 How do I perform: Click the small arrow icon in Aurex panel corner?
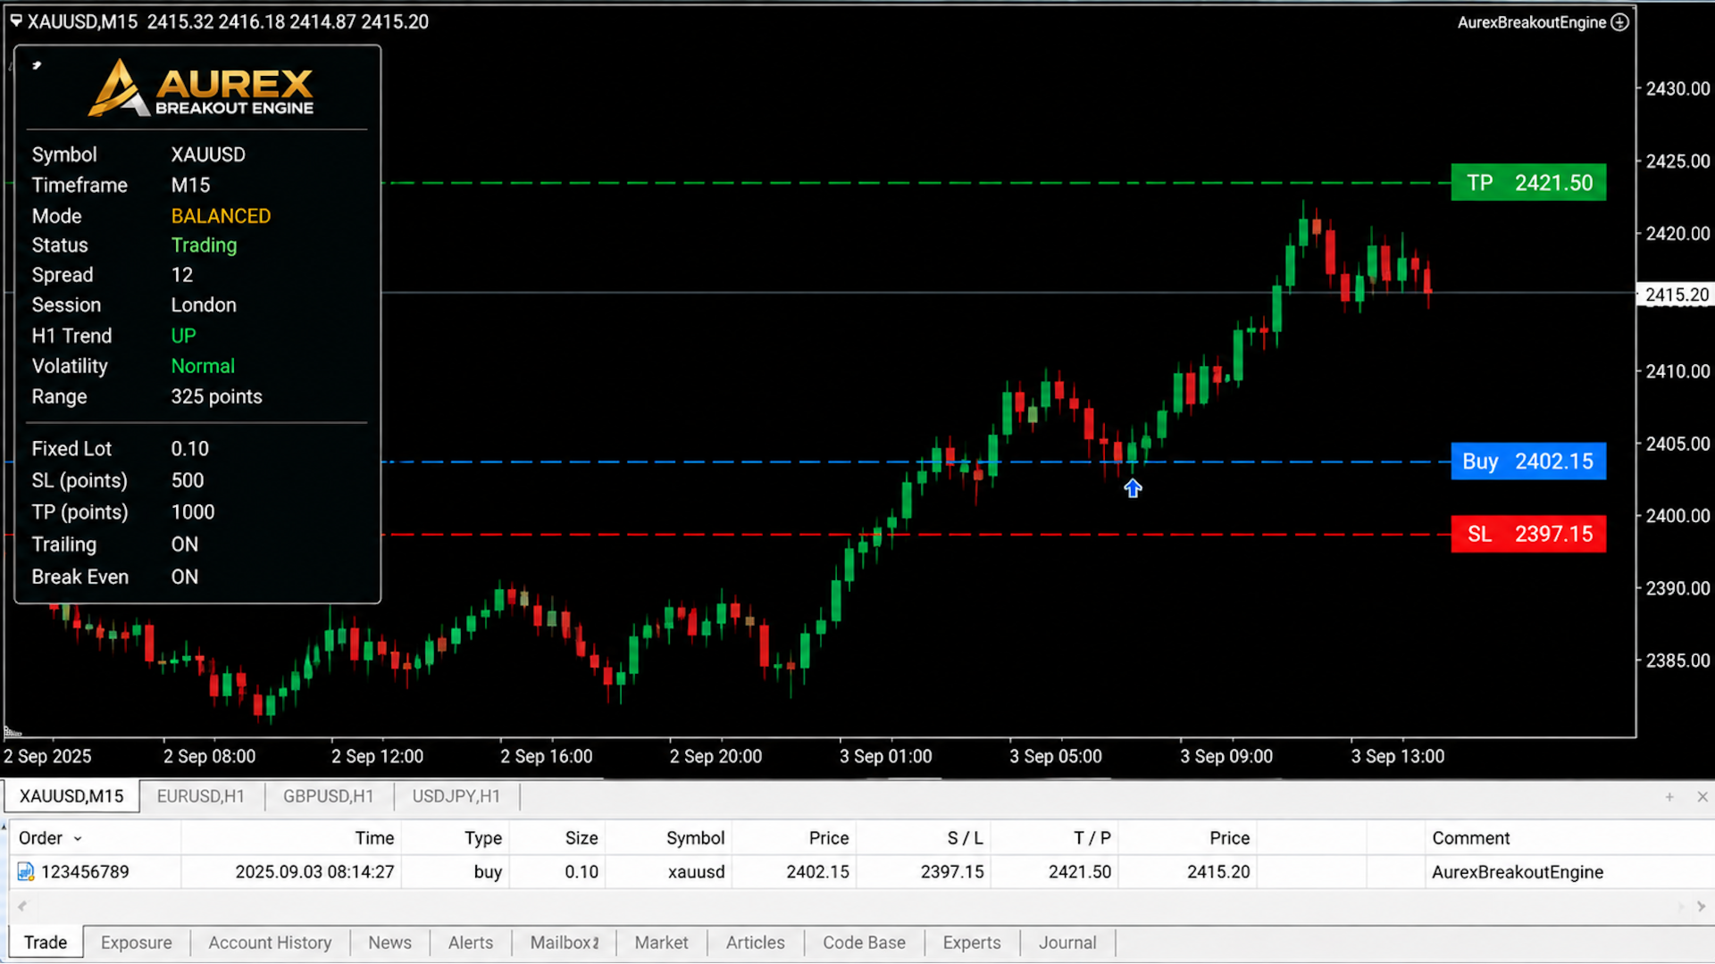[x=37, y=65]
